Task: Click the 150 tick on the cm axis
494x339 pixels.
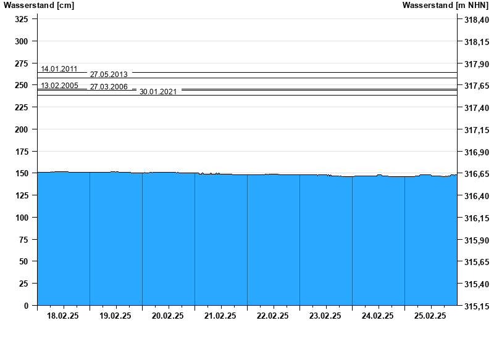Action: tap(22, 174)
